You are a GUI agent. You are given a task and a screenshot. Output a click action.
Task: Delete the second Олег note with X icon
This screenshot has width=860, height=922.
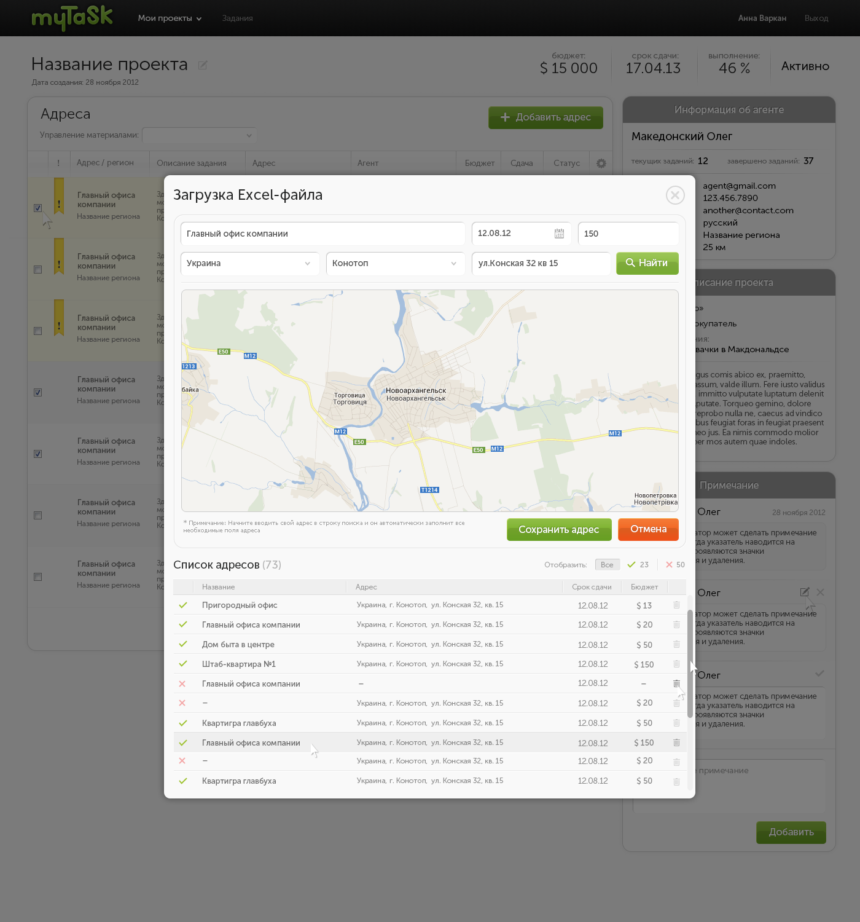click(820, 592)
